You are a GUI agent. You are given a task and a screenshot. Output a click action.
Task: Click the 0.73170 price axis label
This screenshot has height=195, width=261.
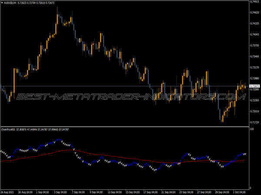tap(254, 67)
